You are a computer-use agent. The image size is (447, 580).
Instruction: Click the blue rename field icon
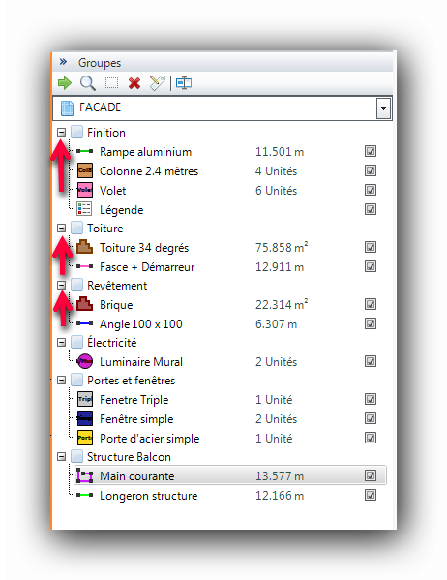(x=184, y=83)
